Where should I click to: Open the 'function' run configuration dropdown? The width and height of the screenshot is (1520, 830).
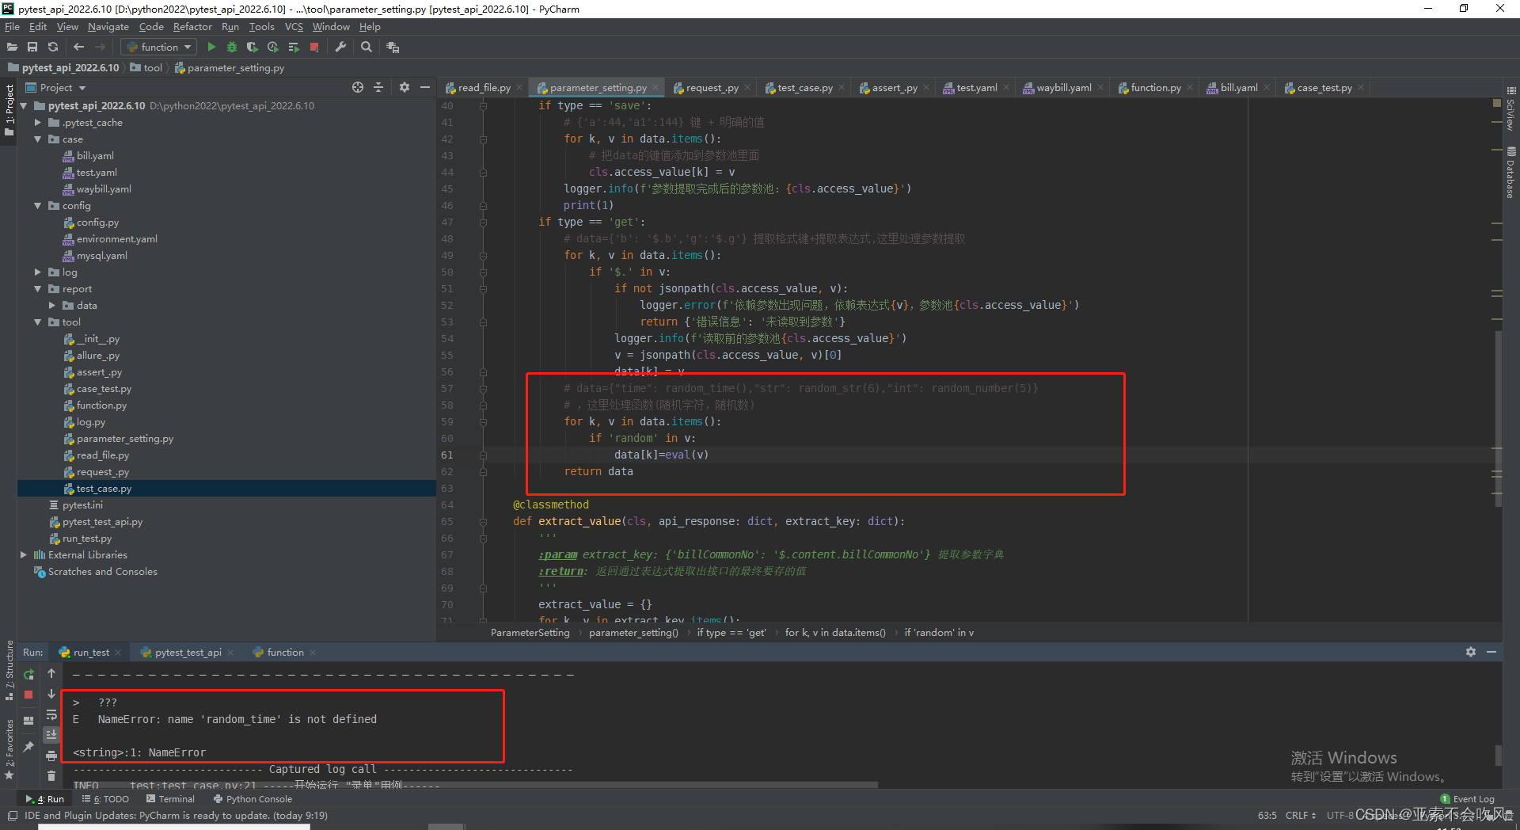point(158,48)
